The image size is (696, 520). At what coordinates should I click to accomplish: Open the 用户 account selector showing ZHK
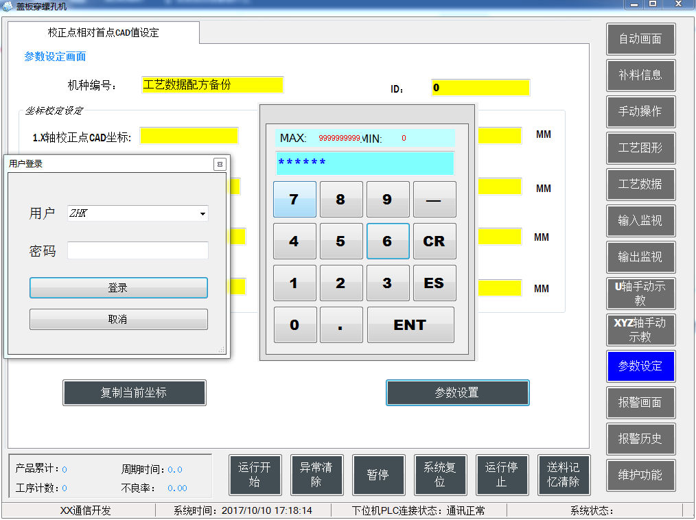click(137, 213)
